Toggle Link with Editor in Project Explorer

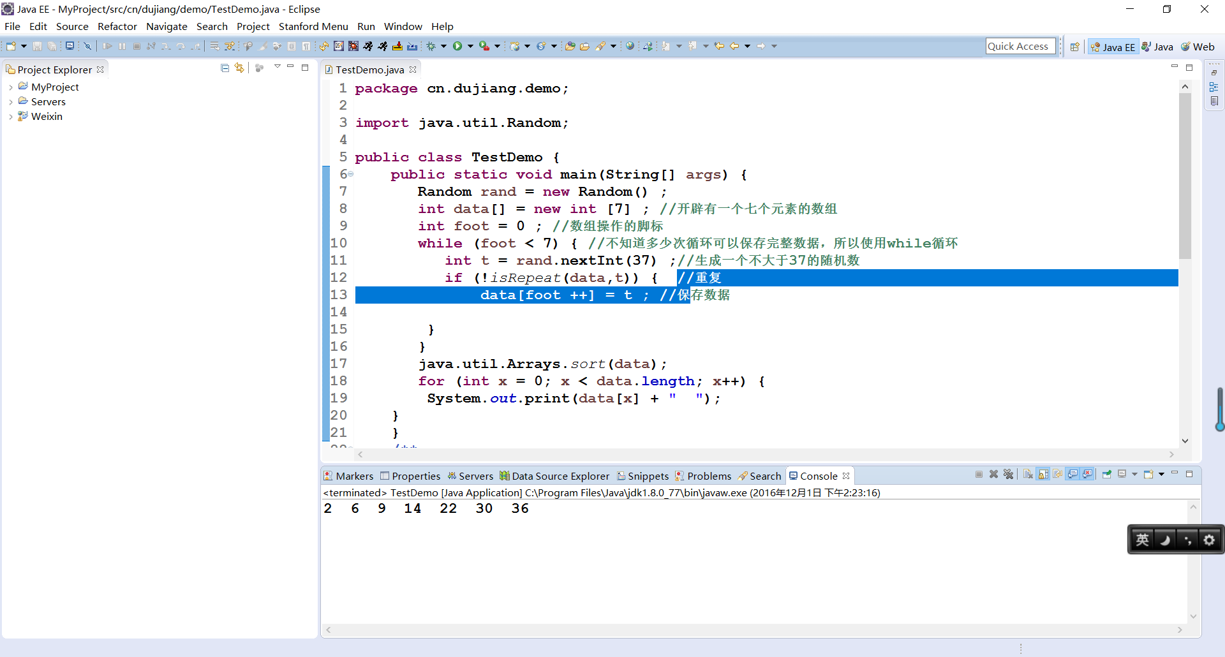[x=239, y=68]
